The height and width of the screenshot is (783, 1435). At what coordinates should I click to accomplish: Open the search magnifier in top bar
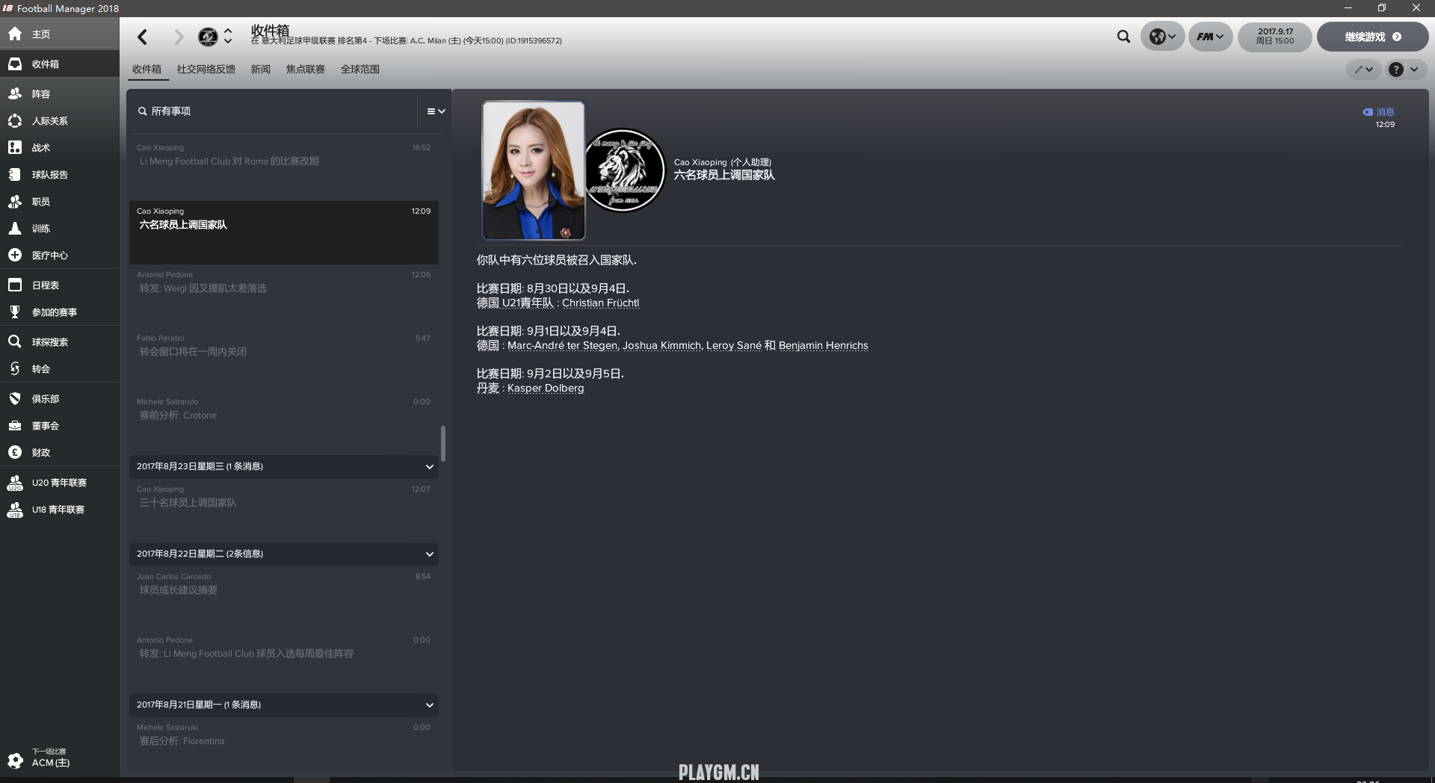[1123, 37]
